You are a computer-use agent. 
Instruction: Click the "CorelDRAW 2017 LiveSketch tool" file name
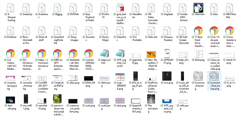(43, 87)
